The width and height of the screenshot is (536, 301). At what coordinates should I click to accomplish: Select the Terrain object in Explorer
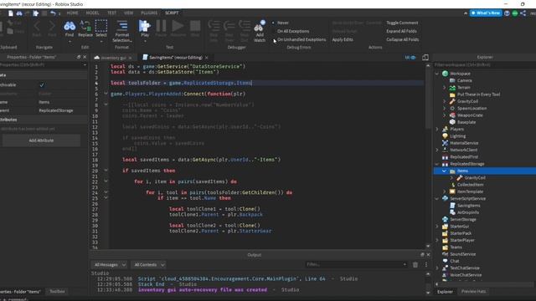[x=463, y=87]
